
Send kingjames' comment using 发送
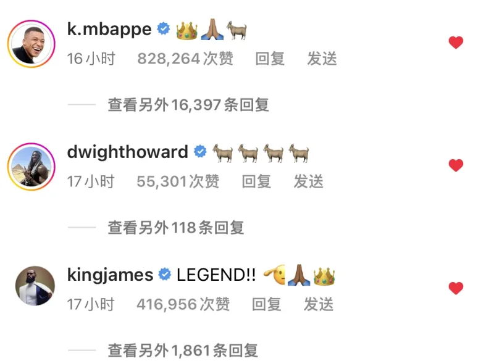pos(319,304)
